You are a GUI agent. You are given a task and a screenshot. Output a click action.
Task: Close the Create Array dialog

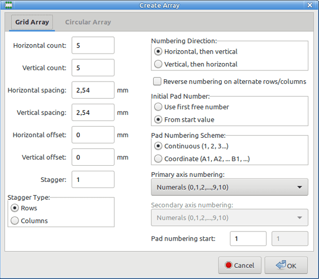[x=310, y=5]
